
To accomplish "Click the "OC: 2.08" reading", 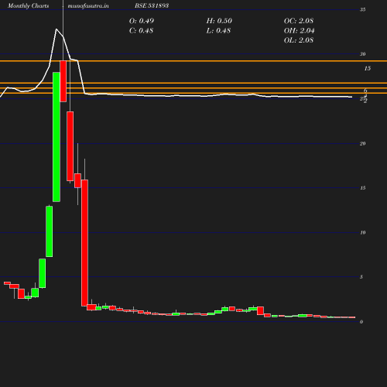I will point(299,21).
